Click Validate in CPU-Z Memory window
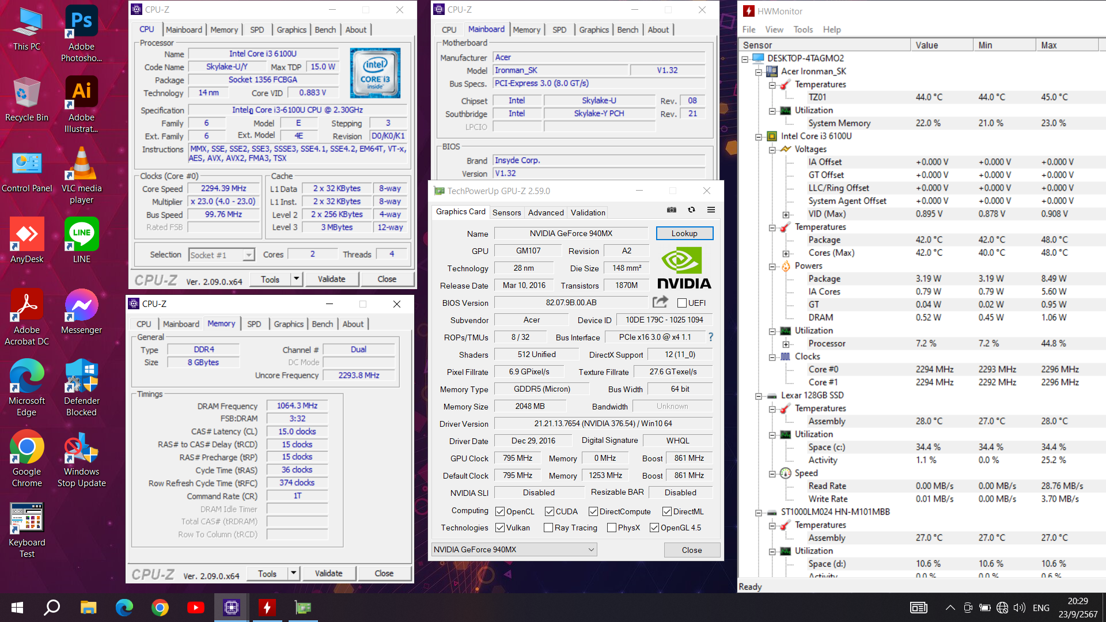1106x622 pixels. click(x=329, y=574)
